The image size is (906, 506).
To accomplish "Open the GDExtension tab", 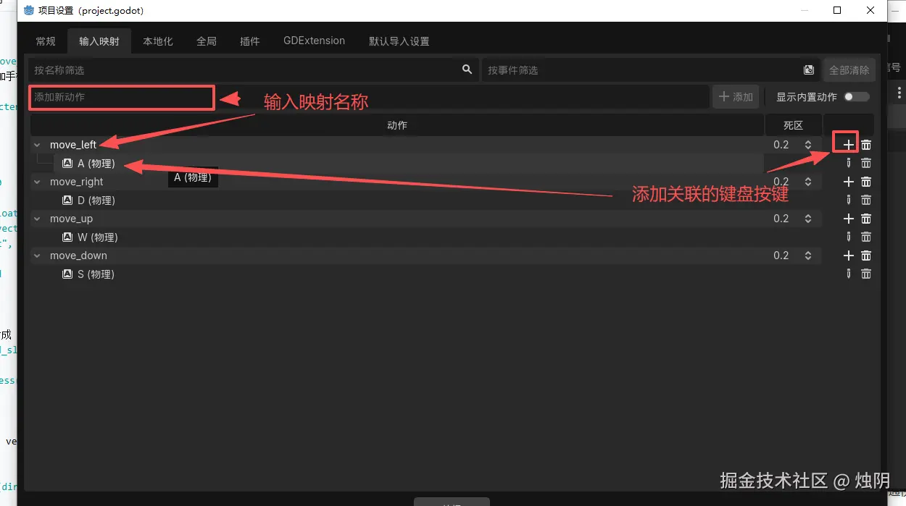I will click(x=314, y=41).
